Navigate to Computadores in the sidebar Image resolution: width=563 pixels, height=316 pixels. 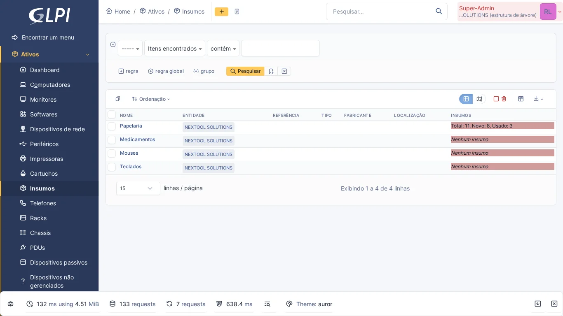click(50, 85)
